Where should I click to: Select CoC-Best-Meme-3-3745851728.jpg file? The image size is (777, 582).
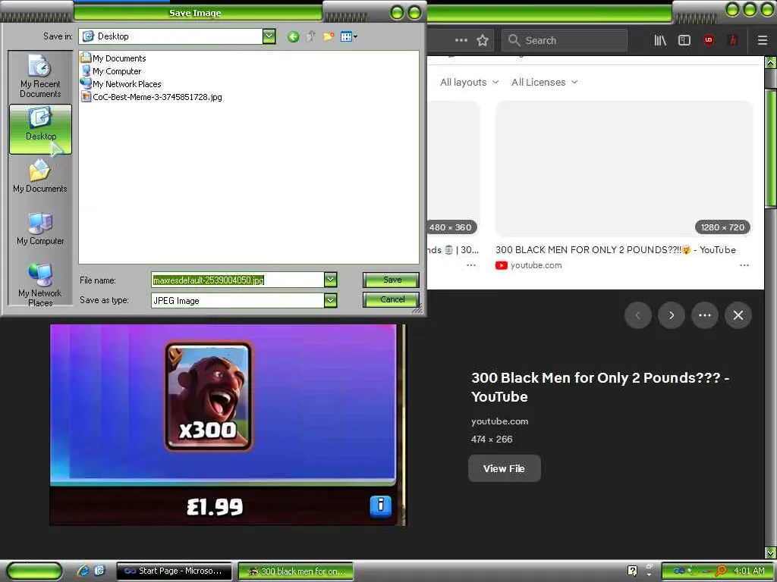152,97
